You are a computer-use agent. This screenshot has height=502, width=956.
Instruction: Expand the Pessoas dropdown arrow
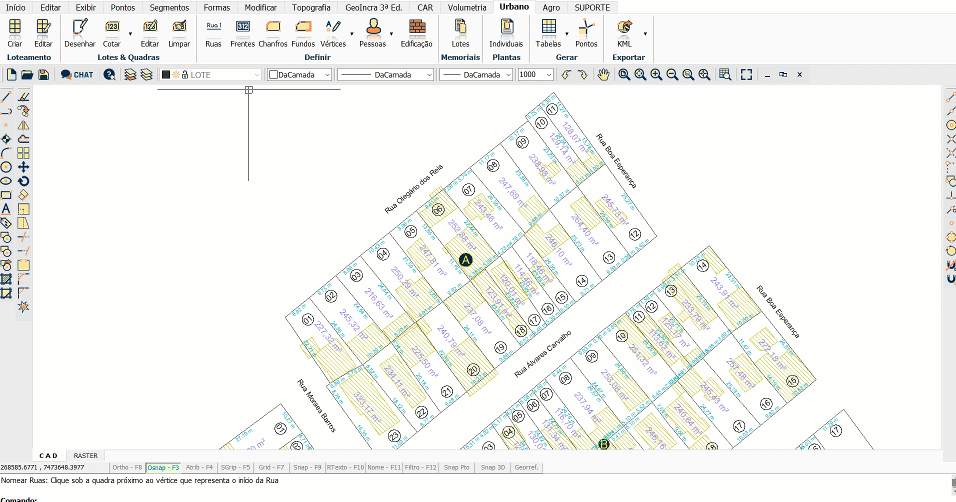pos(391,34)
